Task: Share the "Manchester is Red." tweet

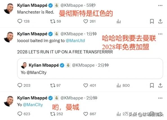Action: click(x=160, y=21)
